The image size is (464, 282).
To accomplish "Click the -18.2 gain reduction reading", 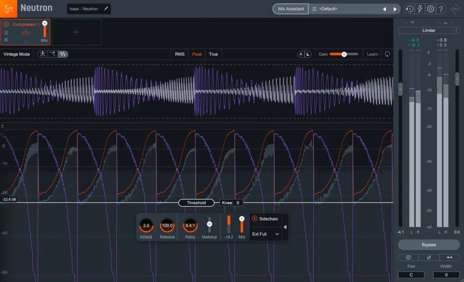I will [x=229, y=237].
